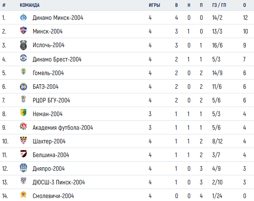254x201 pixels.
Task: Click the ГЗ / ГП column header
Action: [219, 5]
